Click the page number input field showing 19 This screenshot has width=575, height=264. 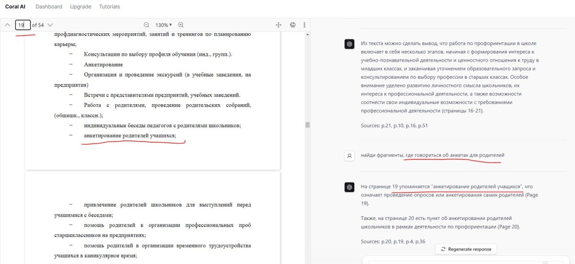coord(23,25)
